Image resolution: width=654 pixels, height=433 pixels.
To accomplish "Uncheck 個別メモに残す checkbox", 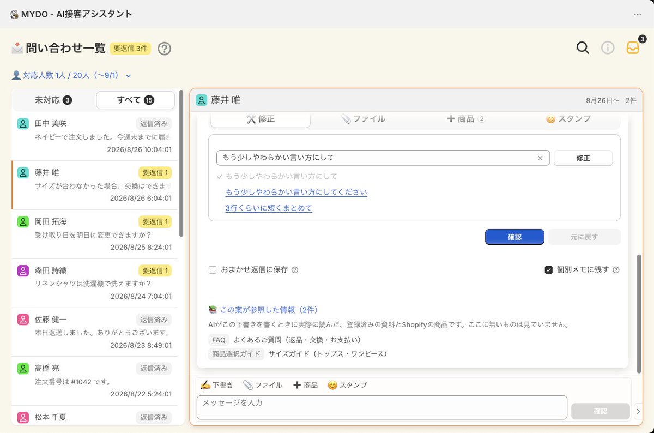I will pos(549,270).
